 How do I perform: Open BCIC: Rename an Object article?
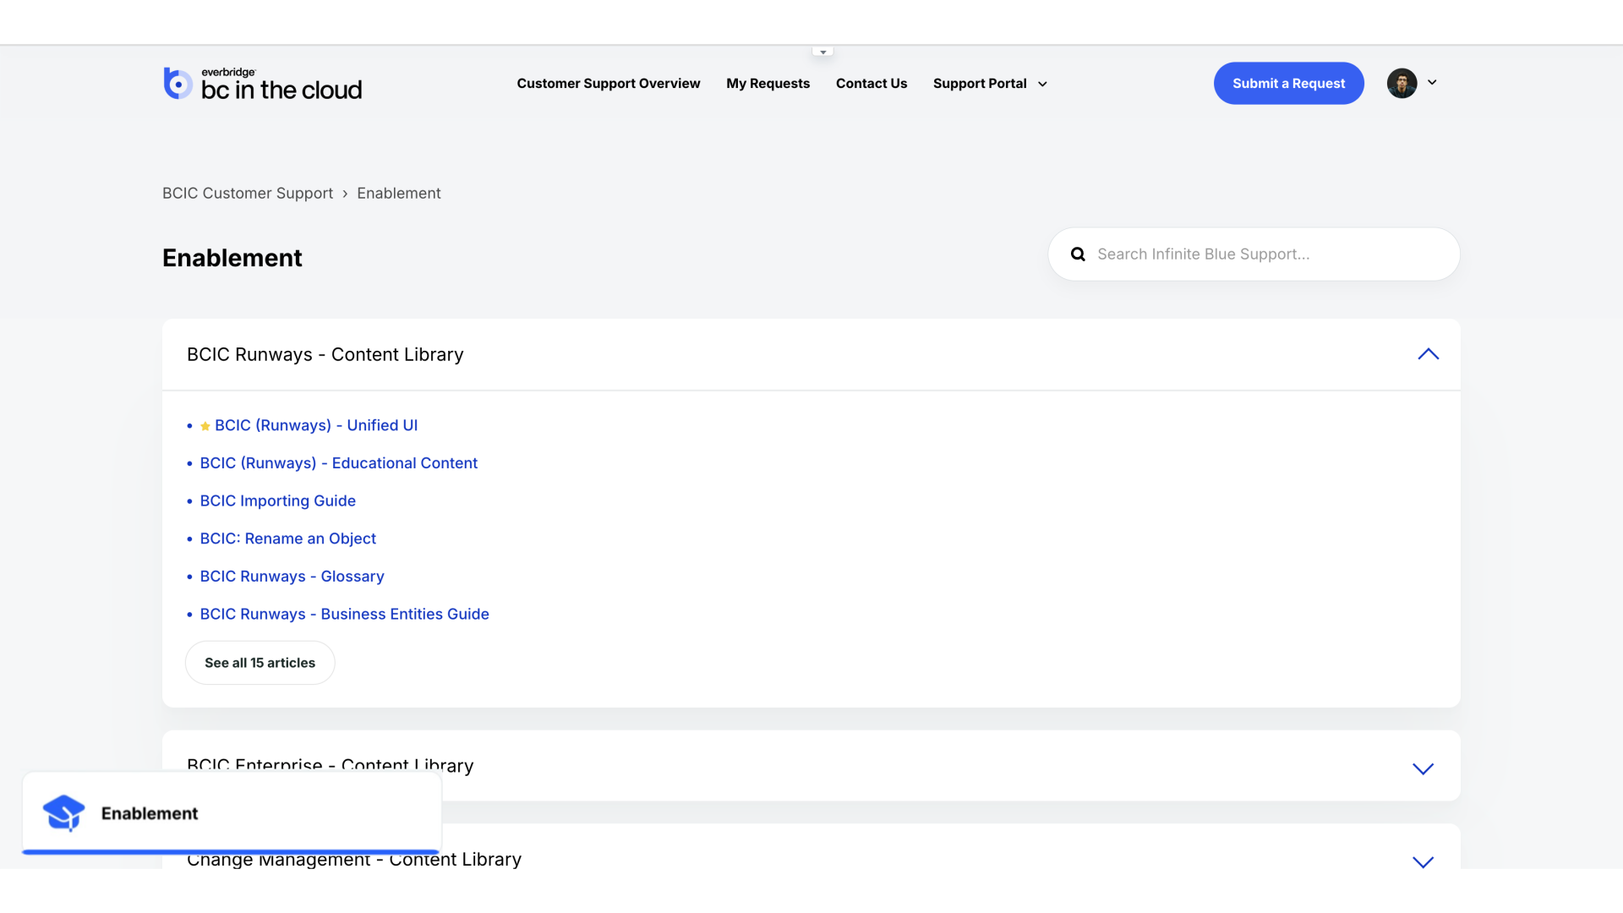point(288,539)
